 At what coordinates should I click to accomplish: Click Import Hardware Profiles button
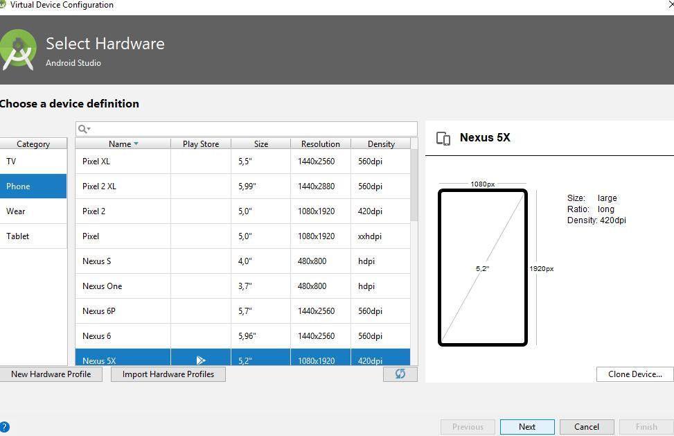[x=168, y=374]
